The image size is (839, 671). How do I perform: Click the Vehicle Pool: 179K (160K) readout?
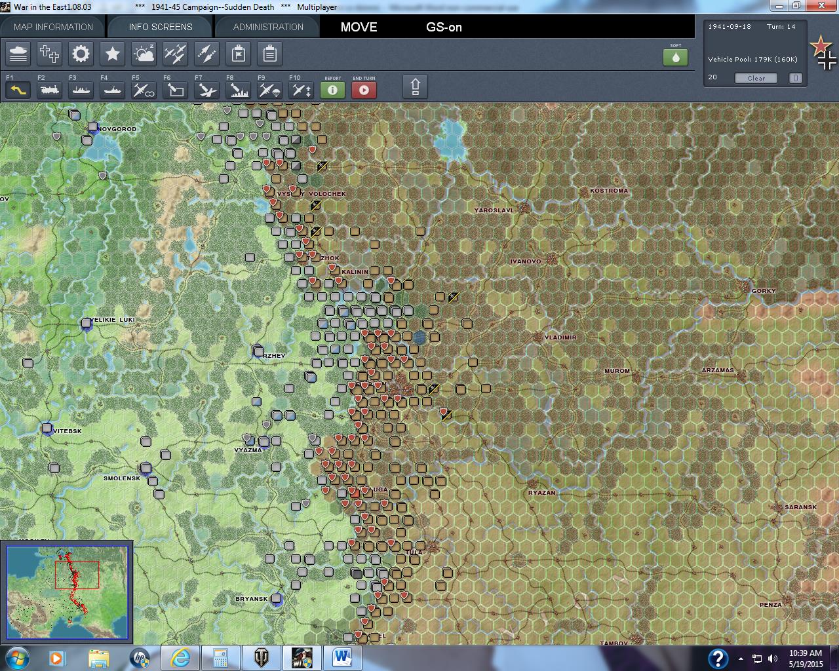(752, 59)
